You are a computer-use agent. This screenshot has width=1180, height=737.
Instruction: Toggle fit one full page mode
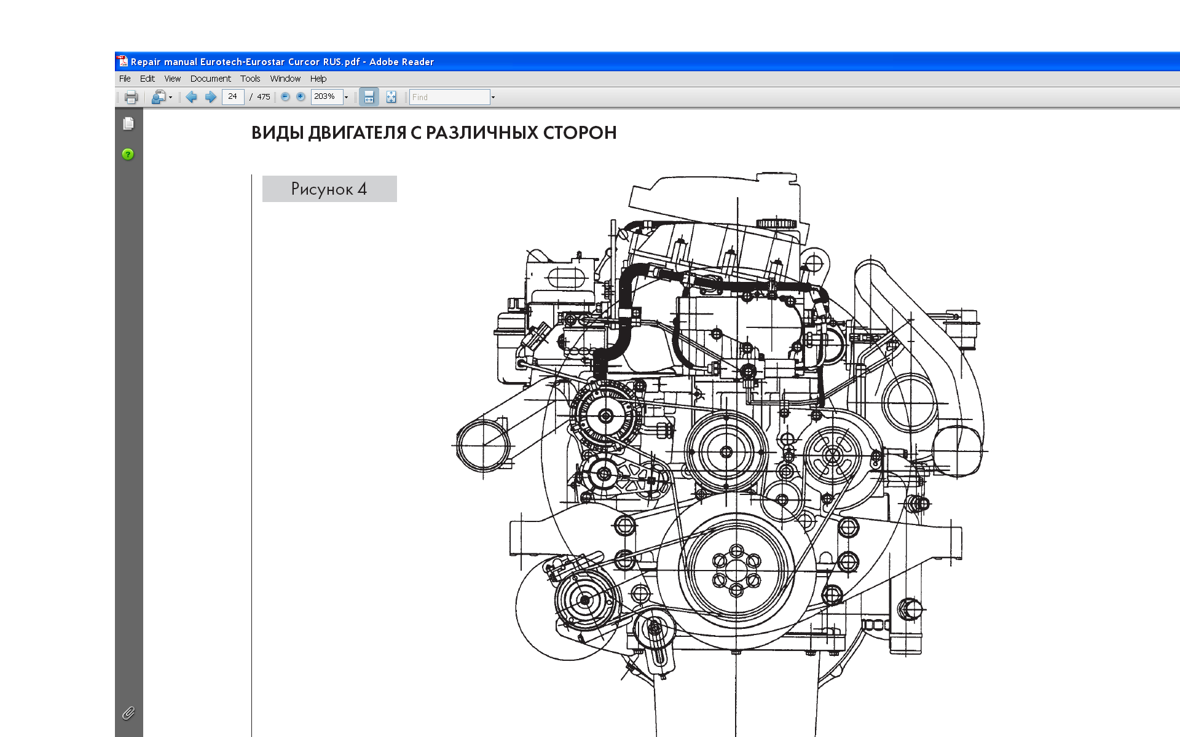click(x=391, y=97)
